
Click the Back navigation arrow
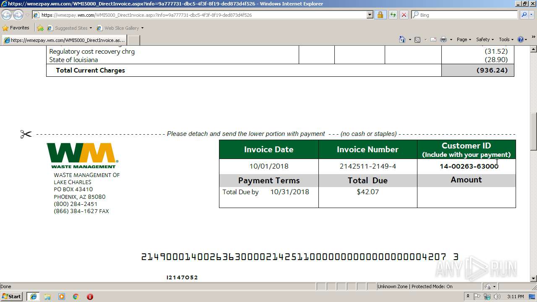click(x=7, y=15)
